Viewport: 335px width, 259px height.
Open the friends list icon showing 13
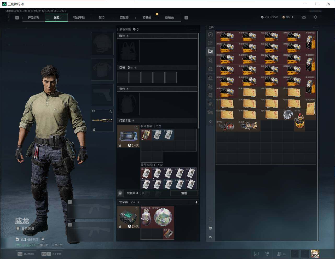click(x=281, y=254)
